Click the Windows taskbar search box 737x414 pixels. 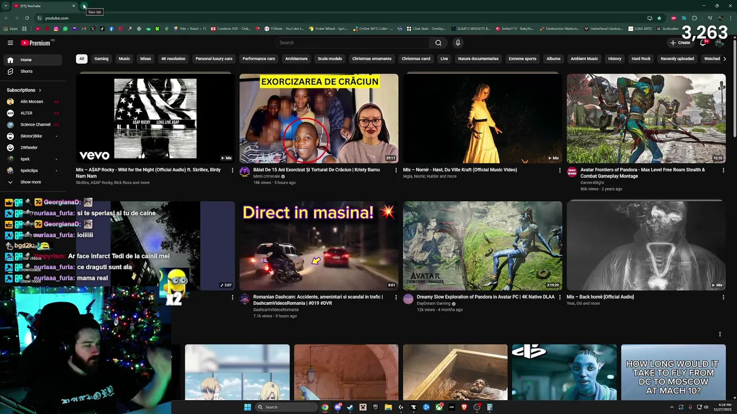coord(287,407)
